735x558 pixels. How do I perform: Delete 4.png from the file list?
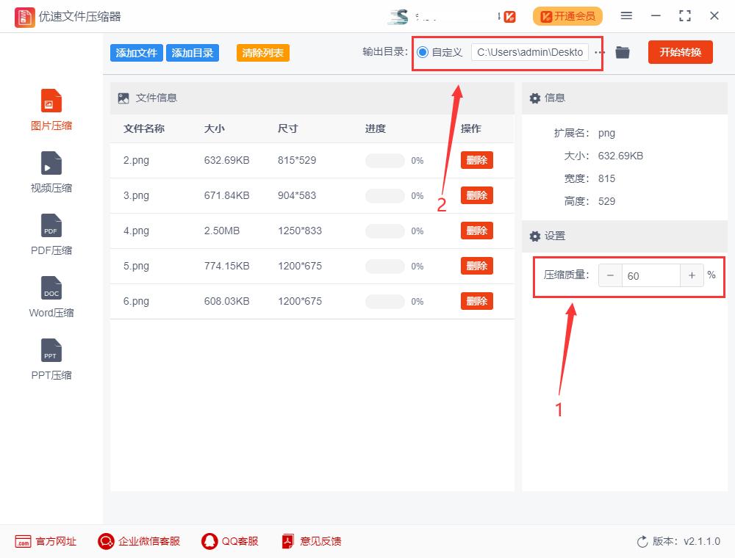(x=476, y=231)
